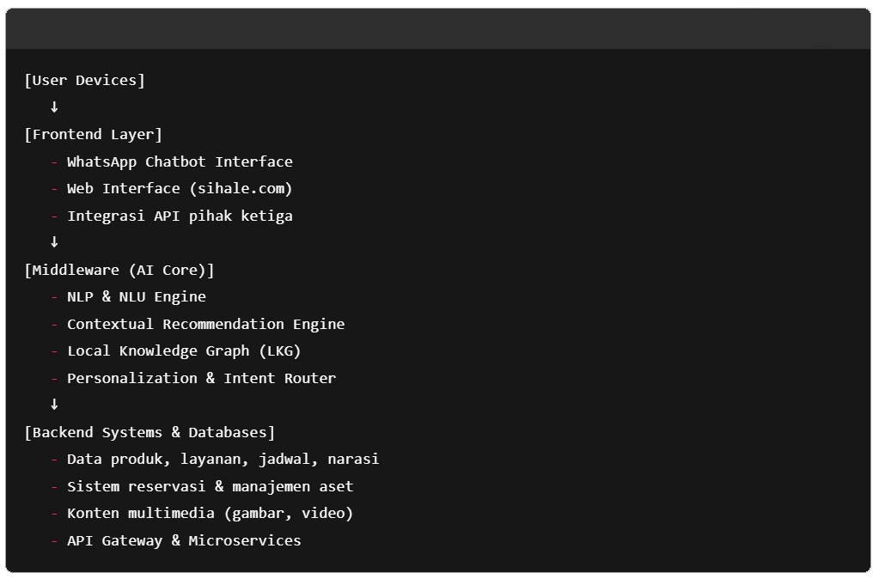Click the [User Devices] heading text
Viewport: 879px width, 585px height.
(84, 81)
